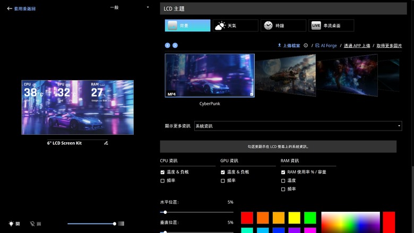Go to next background with right arrow

point(175,46)
